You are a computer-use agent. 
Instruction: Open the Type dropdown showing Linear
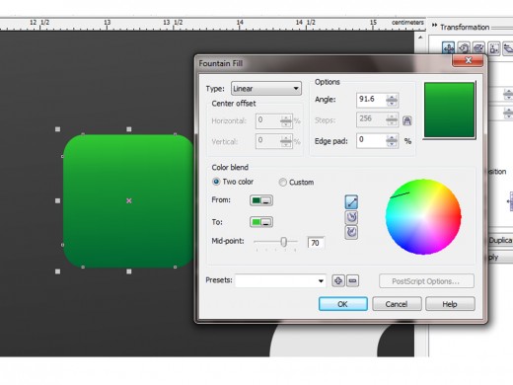(x=266, y=89)
